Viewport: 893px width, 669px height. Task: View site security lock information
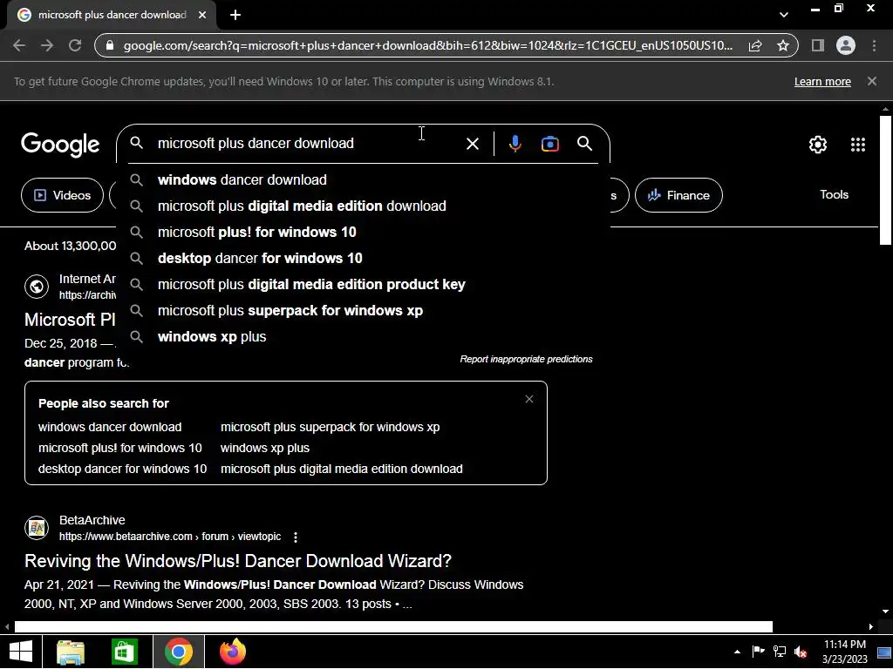click(110, 45)
